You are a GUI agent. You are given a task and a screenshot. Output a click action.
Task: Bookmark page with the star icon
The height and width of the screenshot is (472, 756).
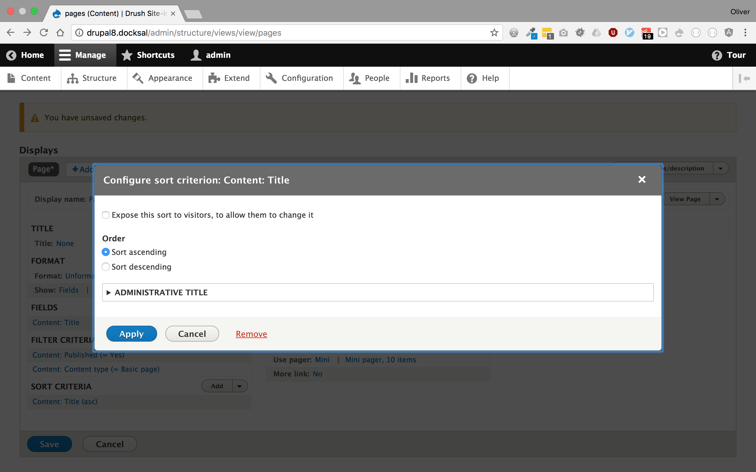[x=494, y=32]
